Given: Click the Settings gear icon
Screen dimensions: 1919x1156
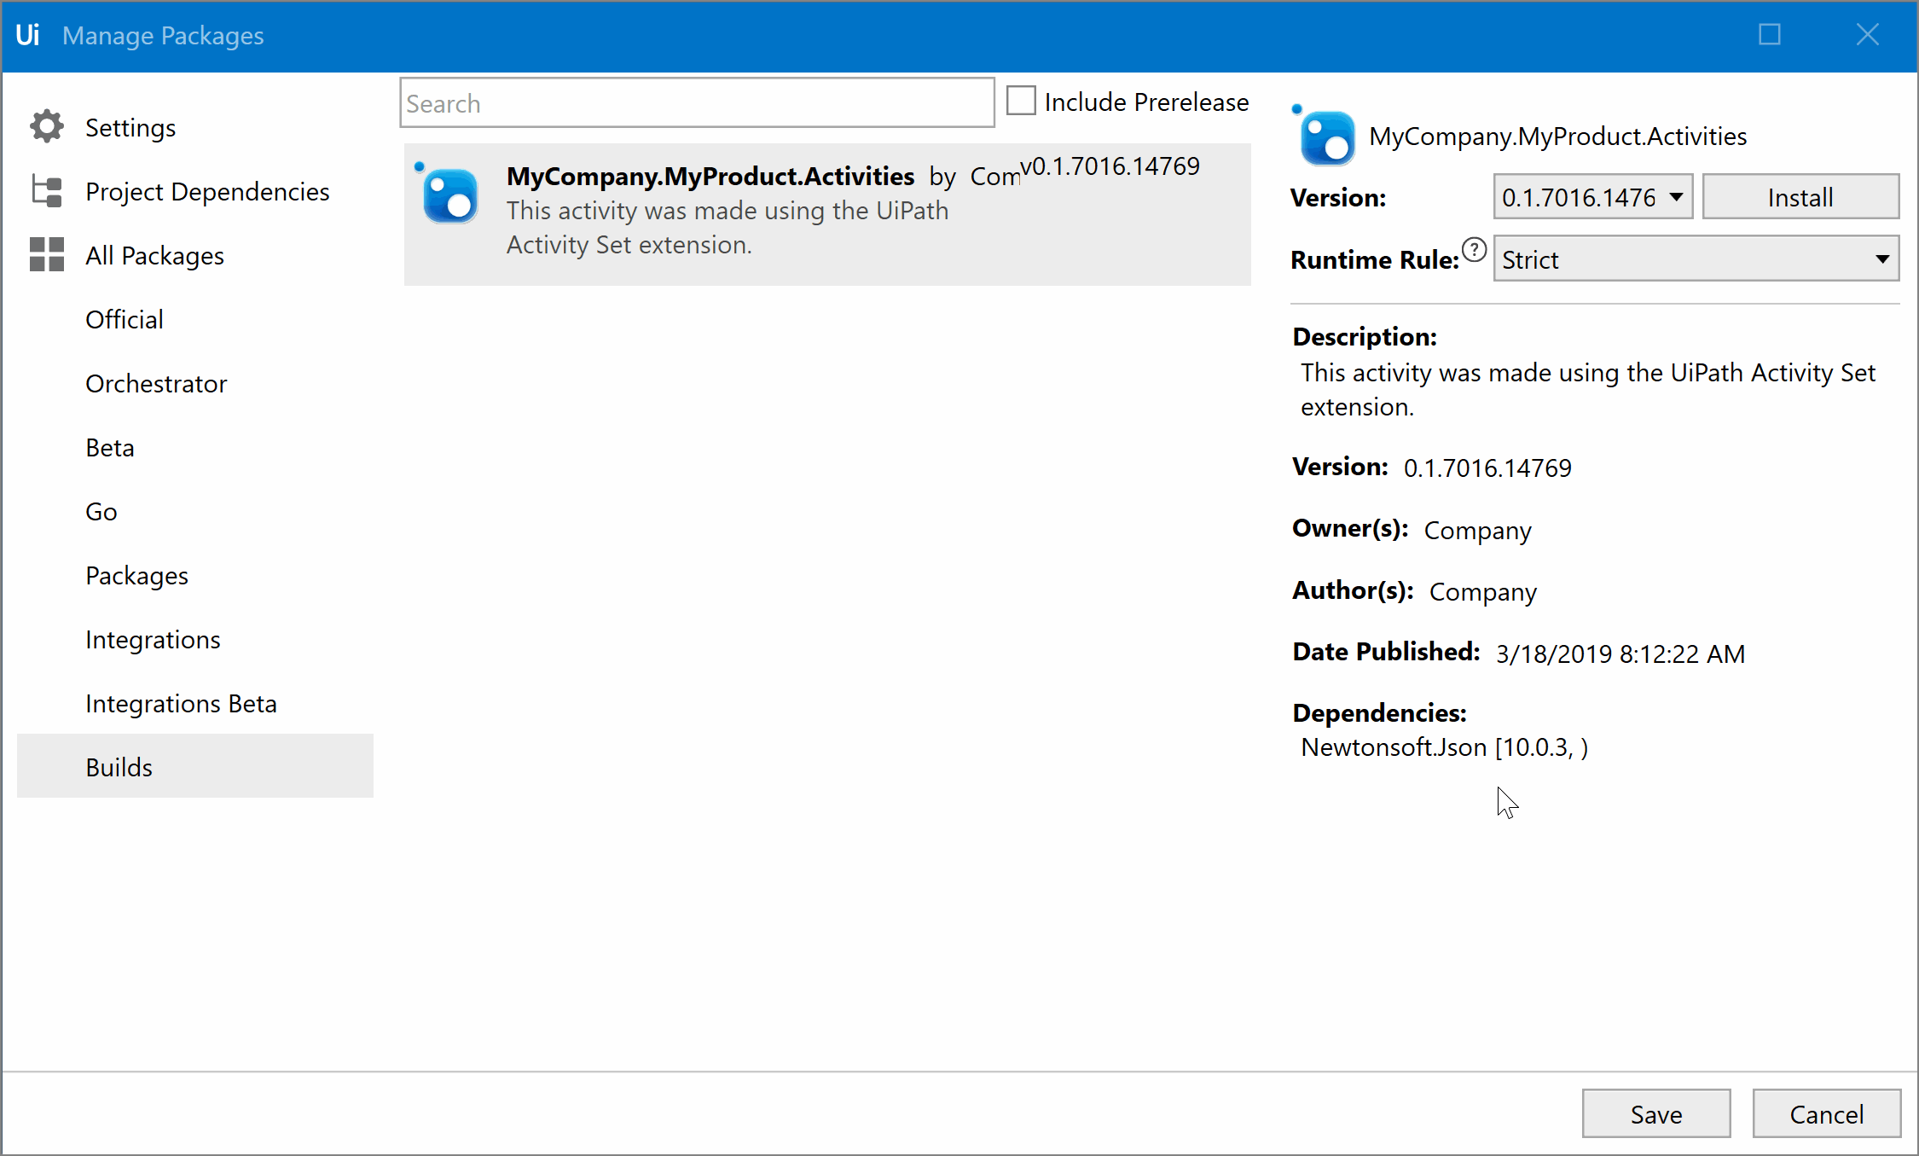Looking at the screenshot, I should tap(46, 125).
